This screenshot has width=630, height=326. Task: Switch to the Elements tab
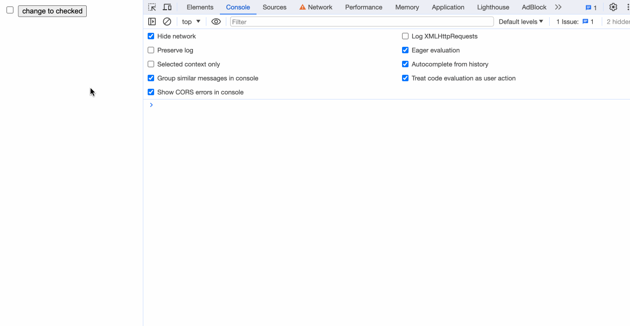(x=200, y=7)
